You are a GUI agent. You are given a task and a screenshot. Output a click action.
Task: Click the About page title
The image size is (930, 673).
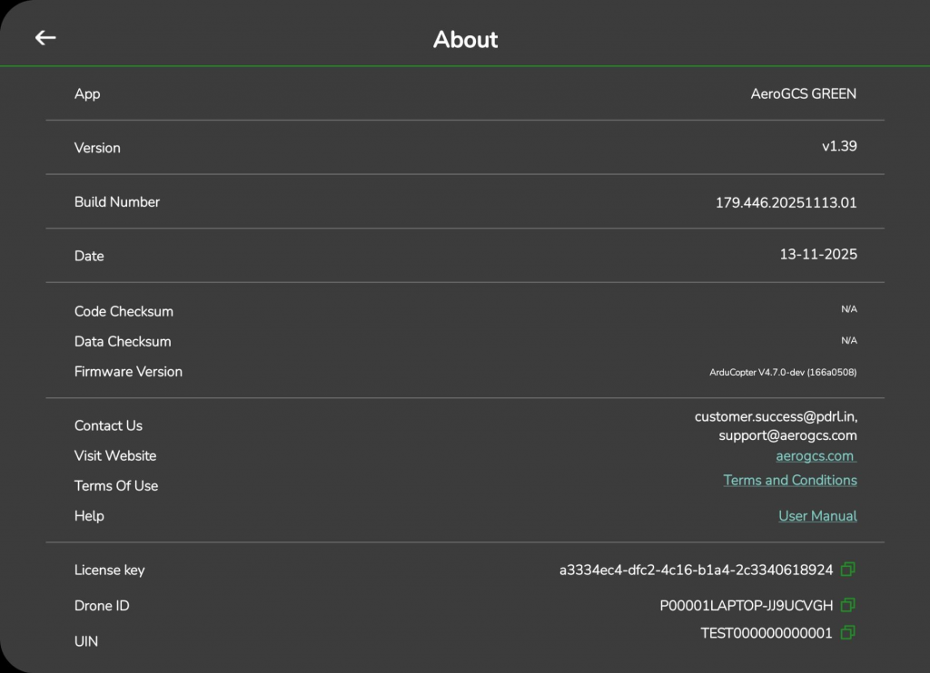click(x=465, y=40)
